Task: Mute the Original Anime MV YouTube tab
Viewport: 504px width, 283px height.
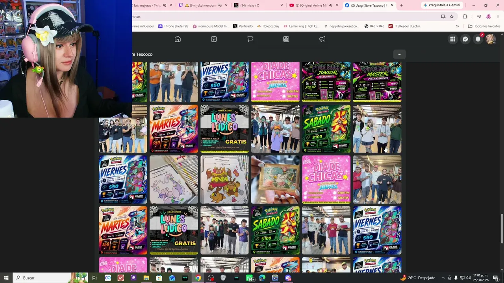Action: tap(331, 5)
